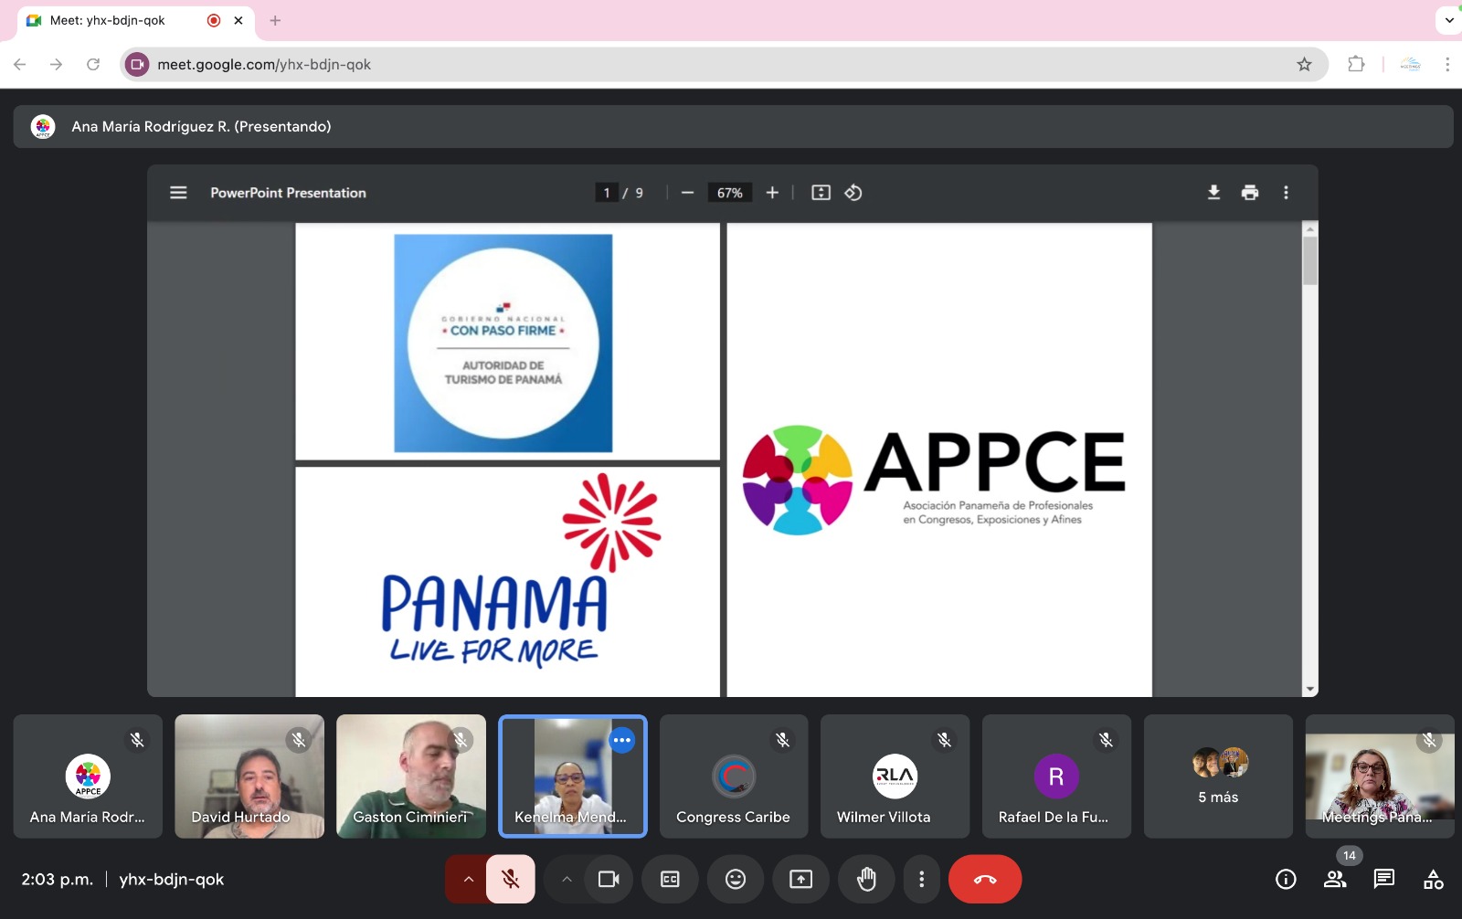The width and height of the screenshot is (1462, 919).
Task: Open meeting details info icon
Action: [x=1286, y=880]
